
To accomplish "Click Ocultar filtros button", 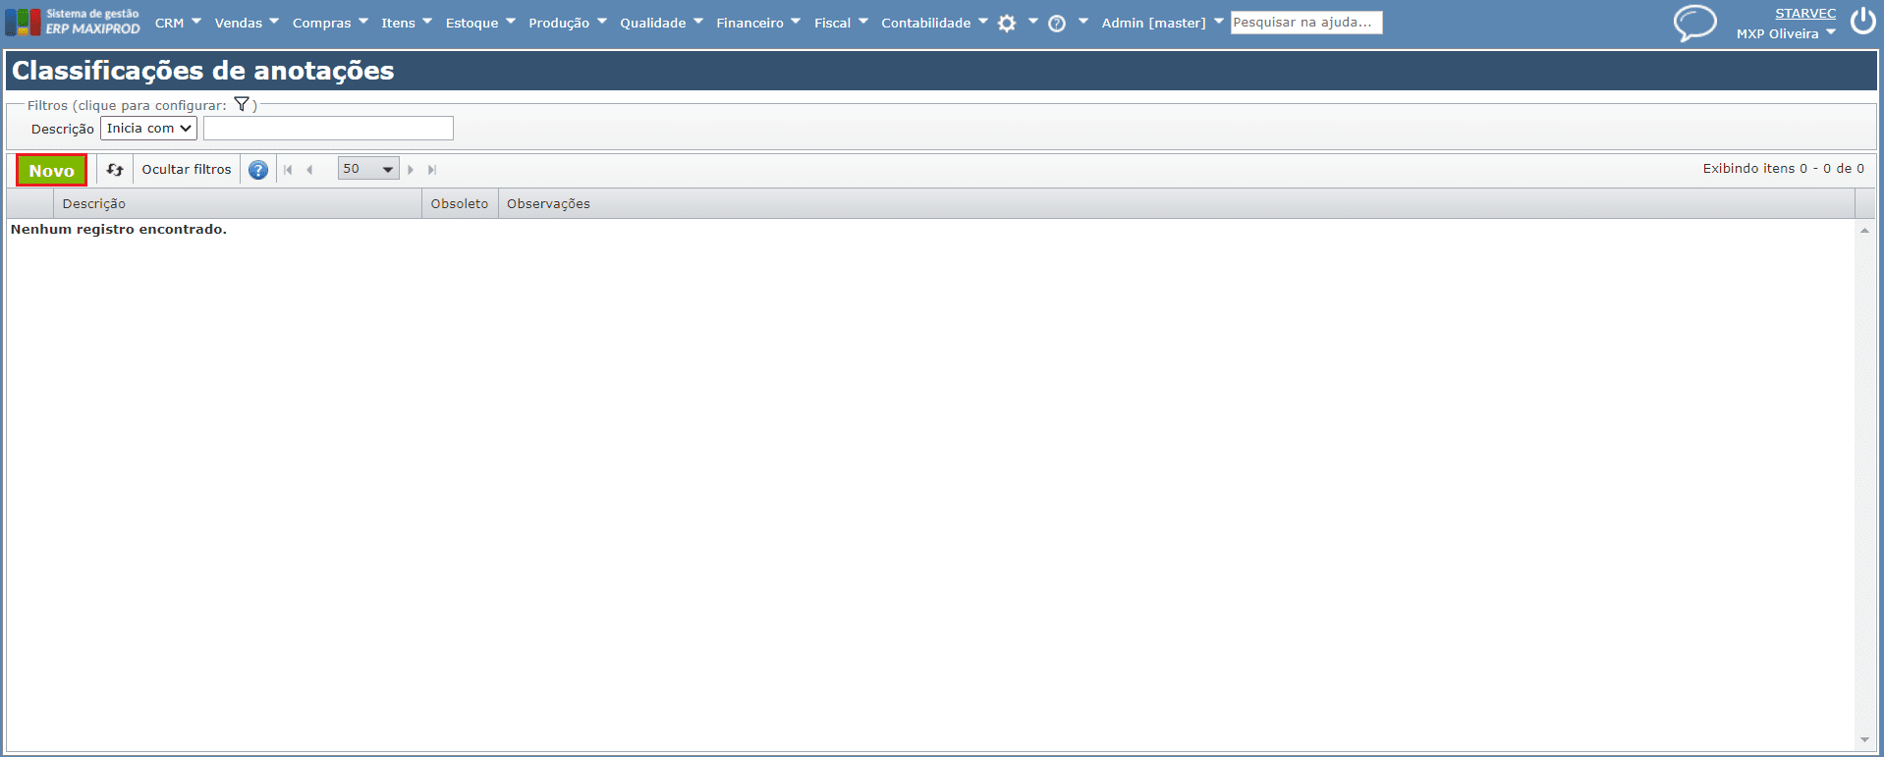I will (187, 170).
